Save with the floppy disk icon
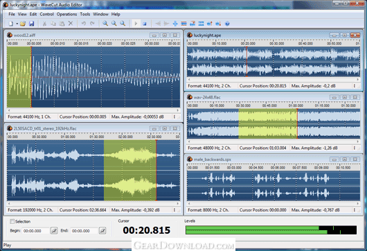 pyautogui.click(x=32, y=24)
